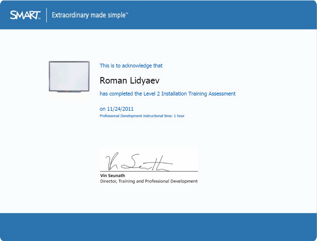The width and height of the screenshot is (317, 241).
Task: Select the signer name Vin Seunath
Action: pyautogui.click(x=112, y=176)
